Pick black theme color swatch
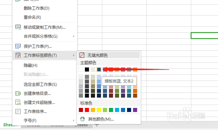Viewport: 218px width, 130px height. 87,70
